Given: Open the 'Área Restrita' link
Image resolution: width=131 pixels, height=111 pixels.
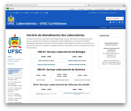Looking at the screenshot, I should coord(103,28).
